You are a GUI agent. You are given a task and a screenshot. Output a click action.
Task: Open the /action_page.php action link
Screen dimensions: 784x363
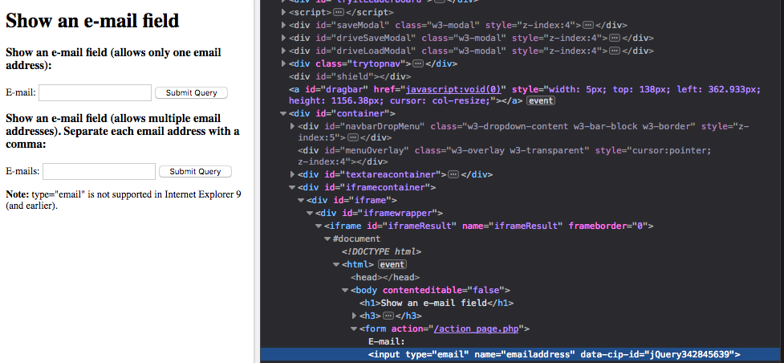[x=477, y=329]
